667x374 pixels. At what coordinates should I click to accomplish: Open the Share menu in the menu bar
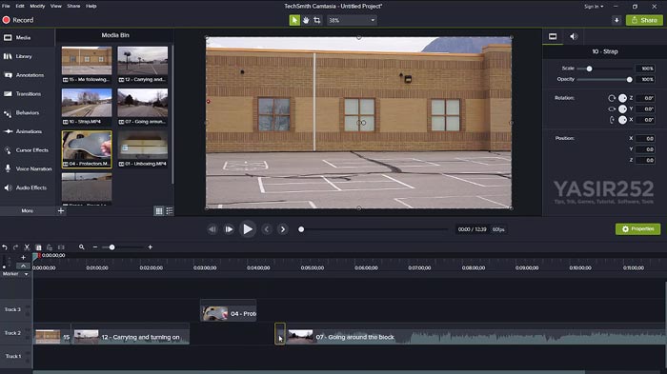(73, 6)
